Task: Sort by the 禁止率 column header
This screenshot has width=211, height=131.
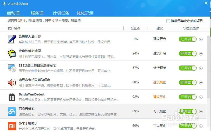Action: tap(135, 28)
